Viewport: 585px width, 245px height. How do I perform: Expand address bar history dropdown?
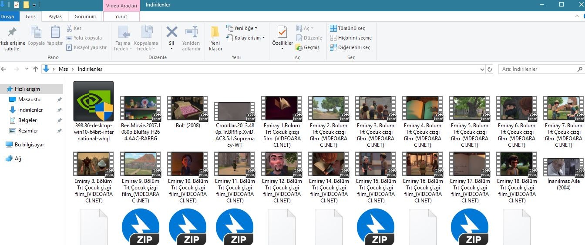(482, 69)
